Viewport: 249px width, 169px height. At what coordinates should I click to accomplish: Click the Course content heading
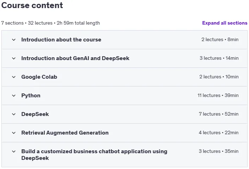(x=32, y=5)
